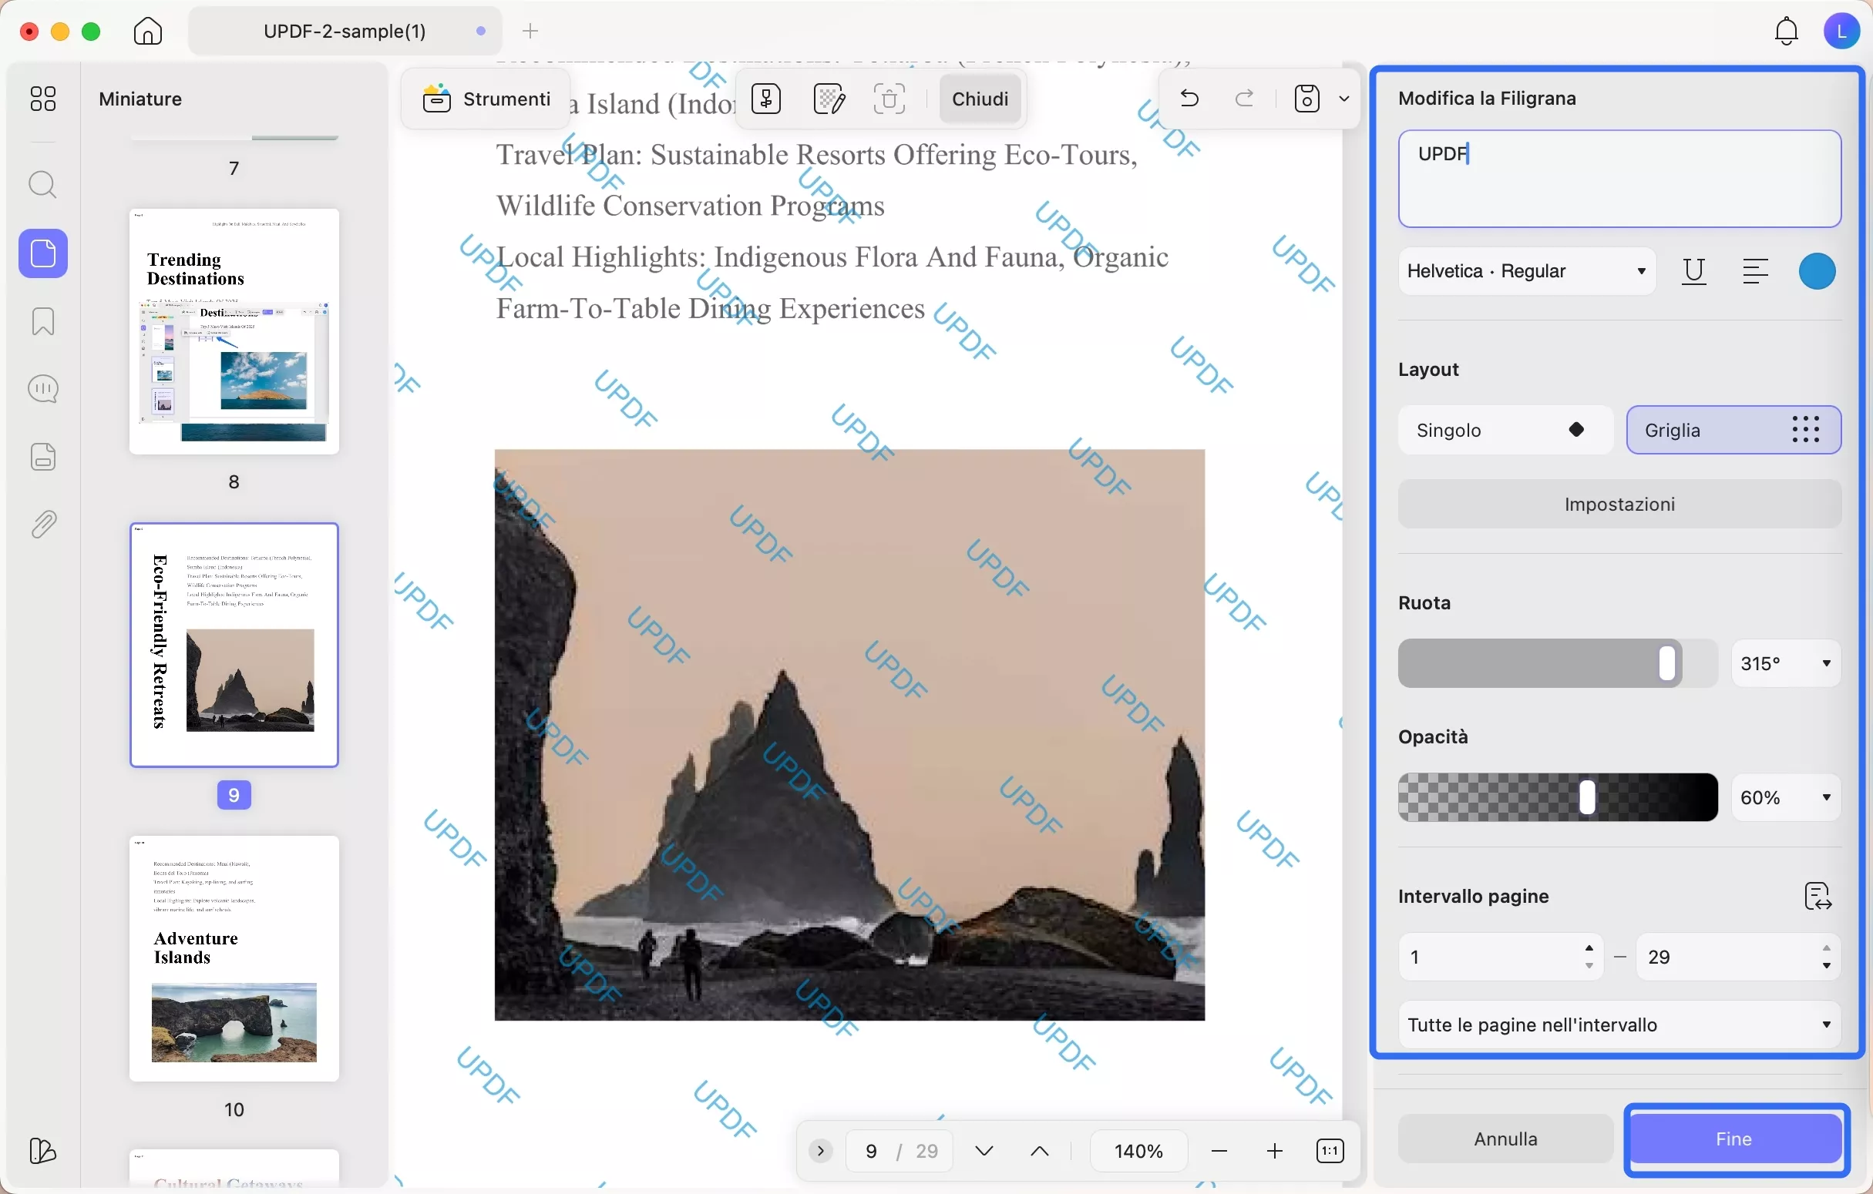
Task: Toggle the actual size 1:1 button
Action: [x=1330, y=1150]
